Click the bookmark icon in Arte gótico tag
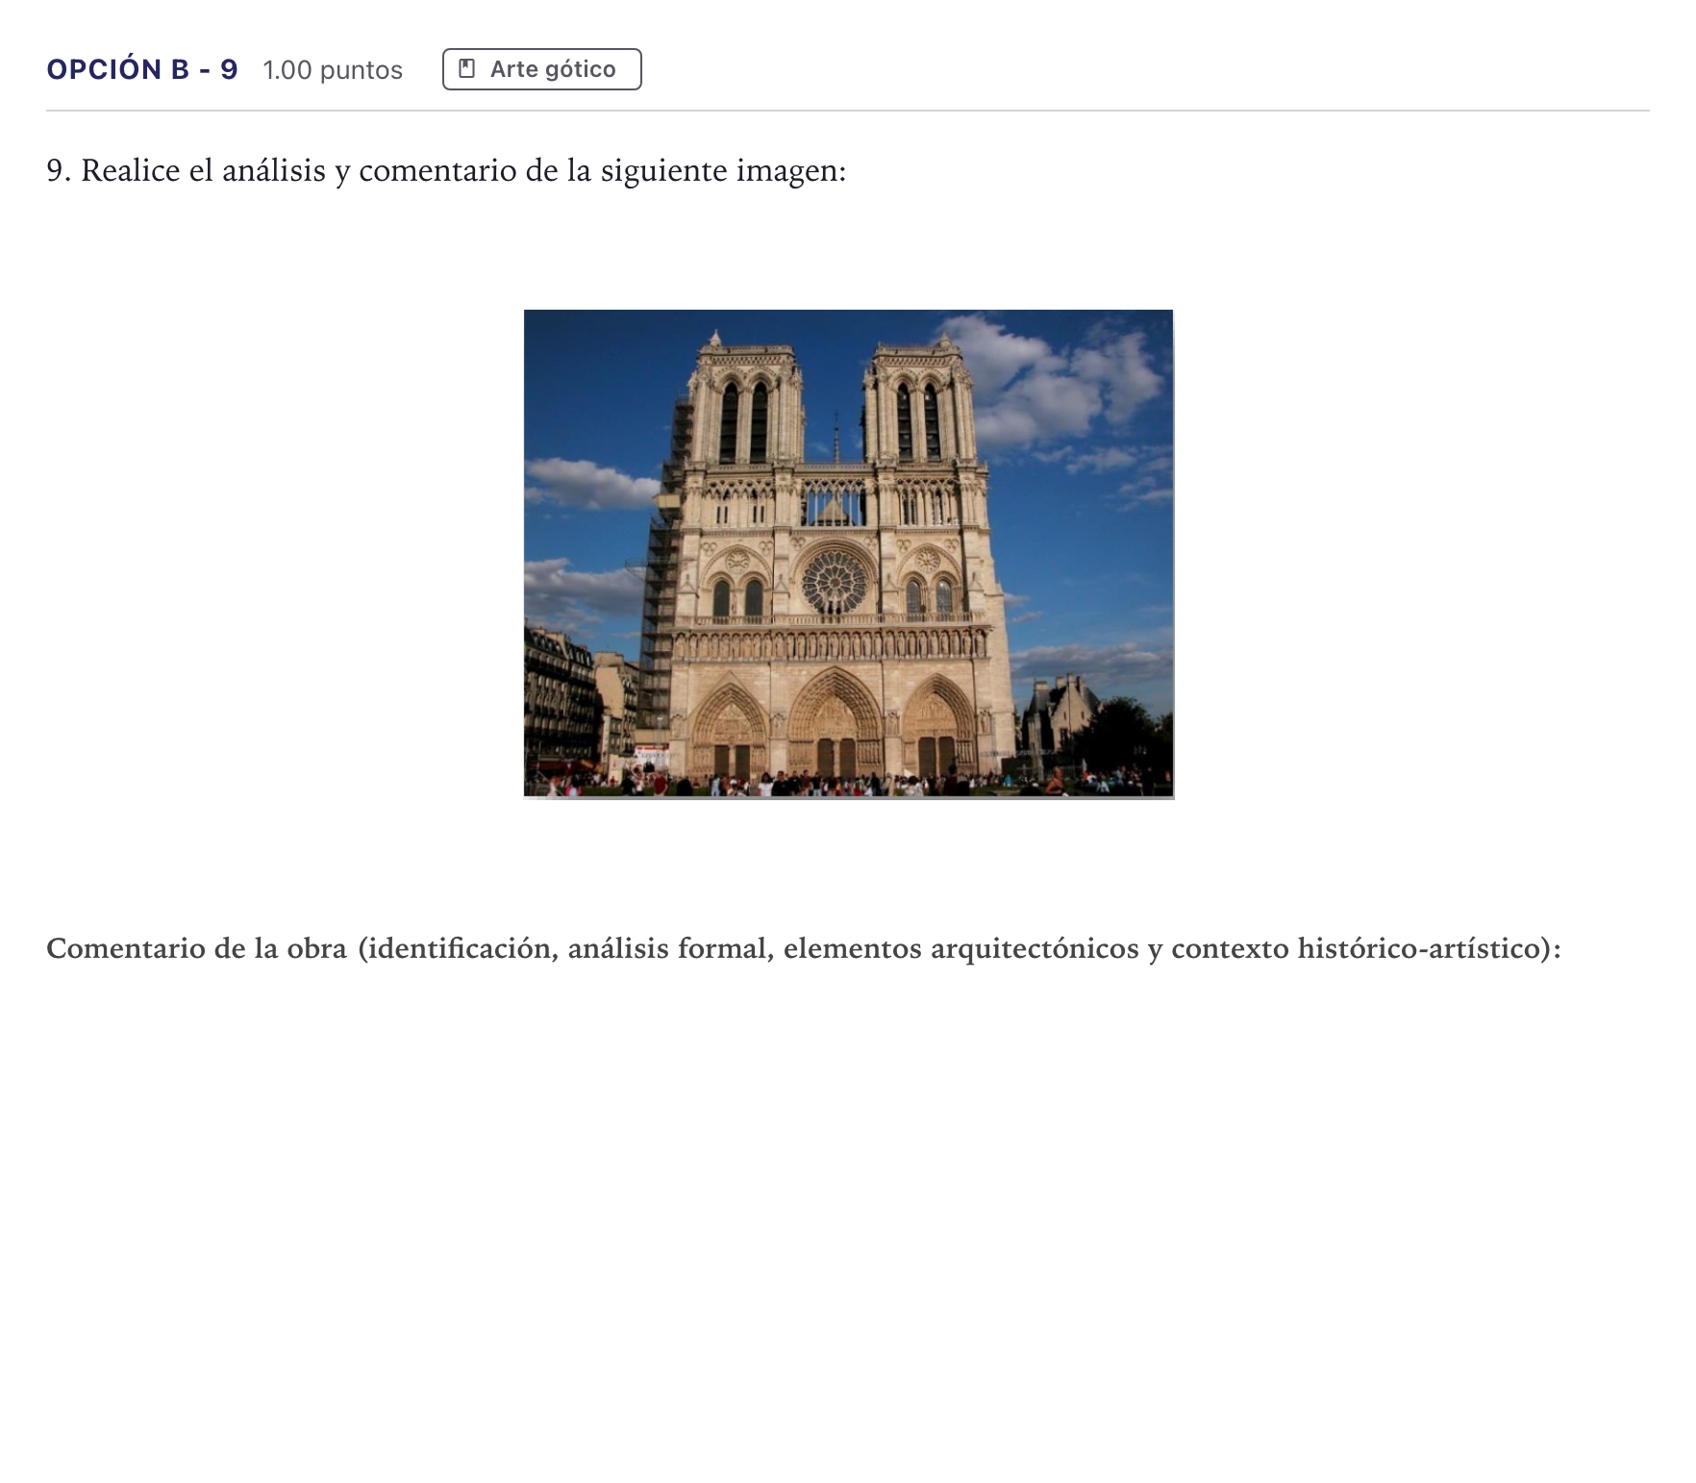Screen dimensions: 1696x1483 click(x=467, y=69)
